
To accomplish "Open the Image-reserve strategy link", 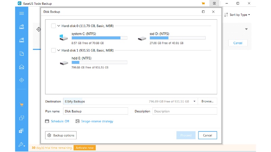I will (97, 121).
